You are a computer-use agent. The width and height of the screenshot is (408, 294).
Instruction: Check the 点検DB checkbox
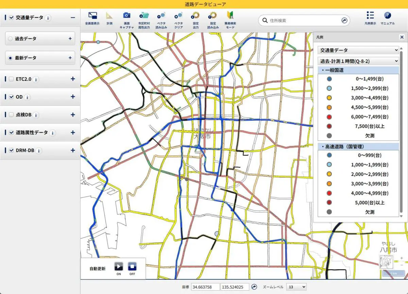[x=12, y=115]
